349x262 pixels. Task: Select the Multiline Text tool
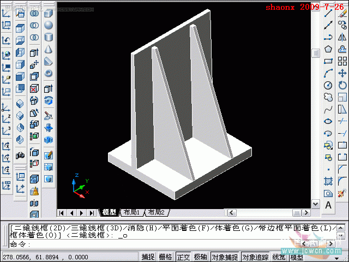[328, 205]
